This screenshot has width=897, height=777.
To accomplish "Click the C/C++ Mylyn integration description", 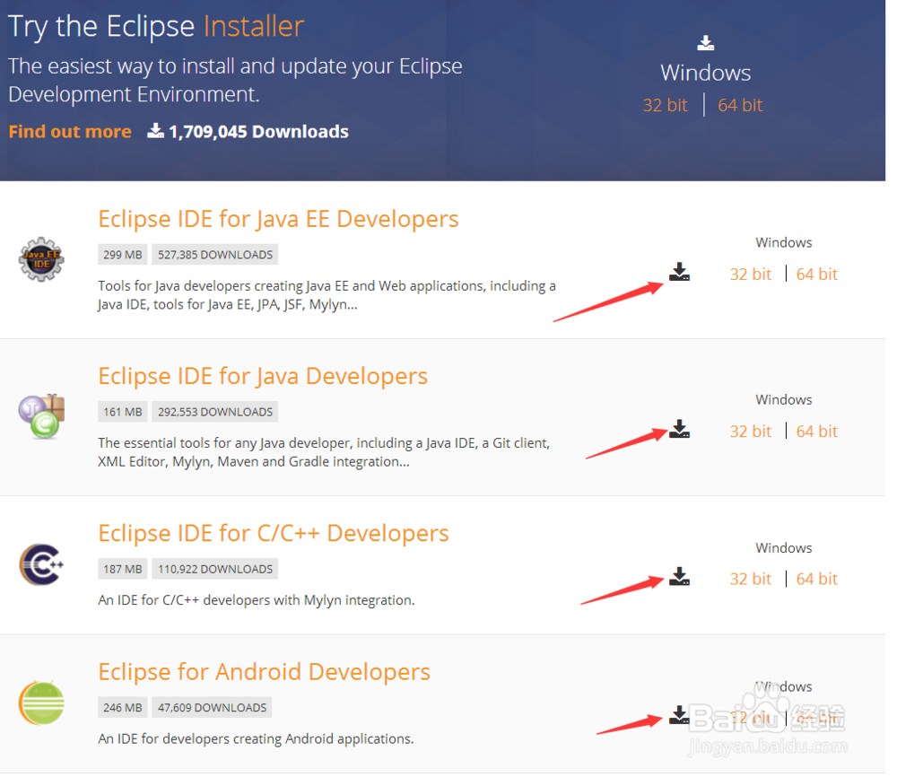I will pyautogui.click(x=257, y=600).
